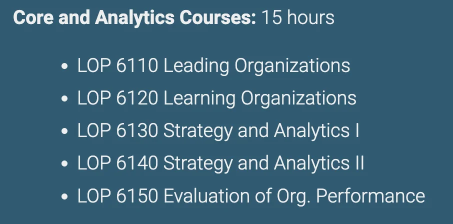Select the LOP 6110 course code

[118, 66]
